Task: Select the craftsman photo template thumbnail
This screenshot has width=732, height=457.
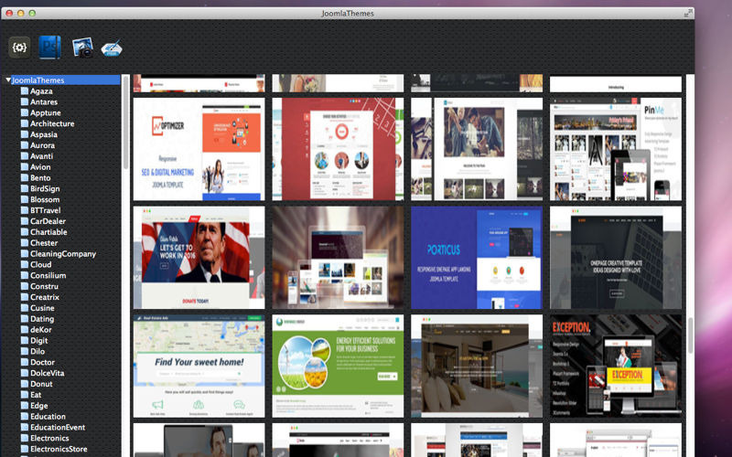Action: point(477,149)
